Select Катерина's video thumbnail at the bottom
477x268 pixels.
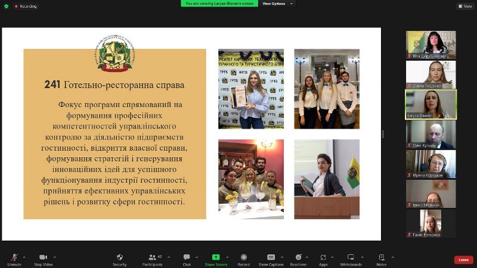(430, 223)
